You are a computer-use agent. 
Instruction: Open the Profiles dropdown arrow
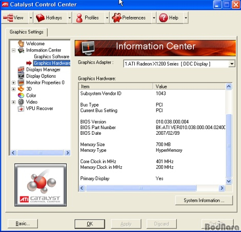click(107, 17)
